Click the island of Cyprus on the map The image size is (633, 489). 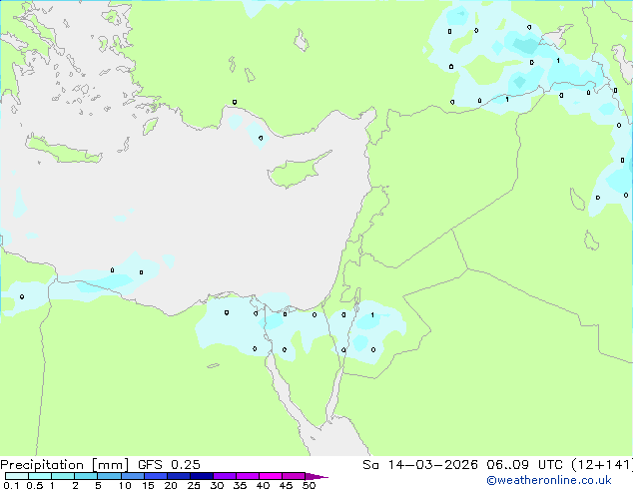coord(294,172)
